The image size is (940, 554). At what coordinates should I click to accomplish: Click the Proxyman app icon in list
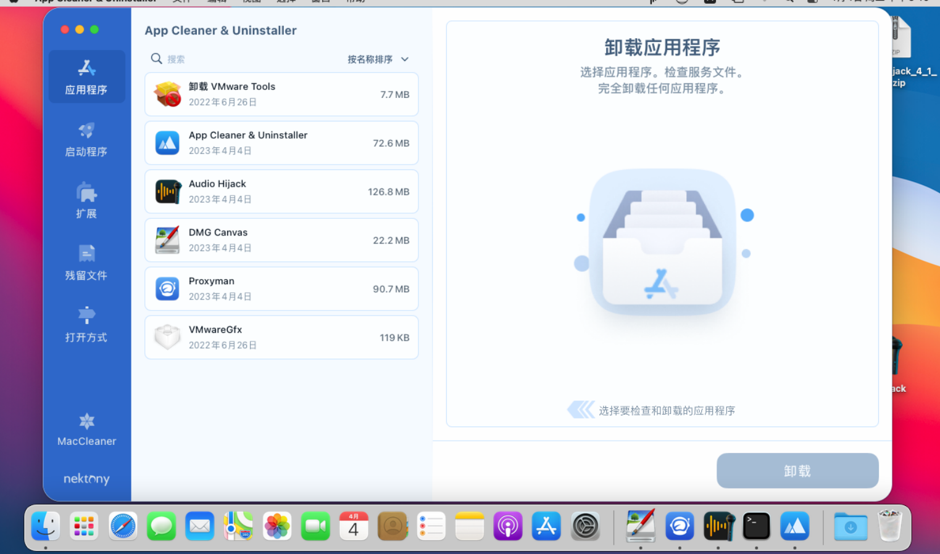[x=167, y=289]
